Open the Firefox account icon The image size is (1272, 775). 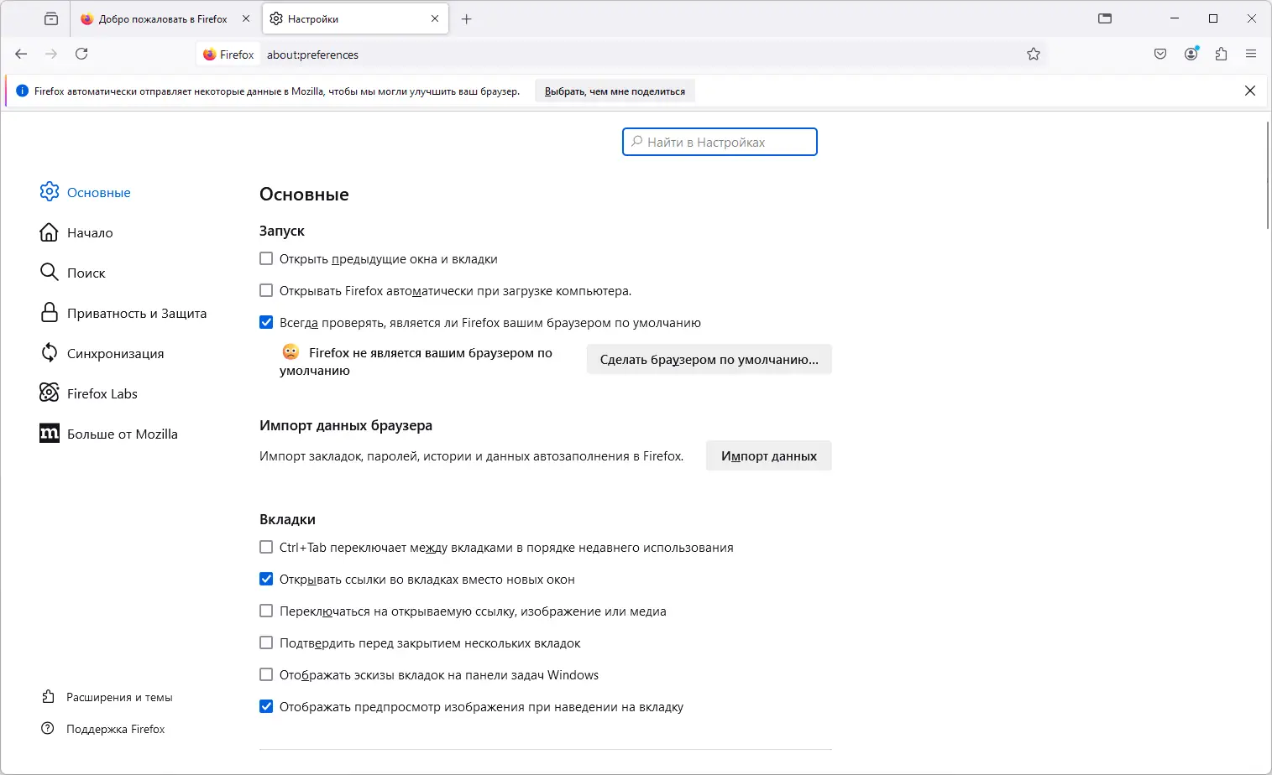pos(1191,54)
